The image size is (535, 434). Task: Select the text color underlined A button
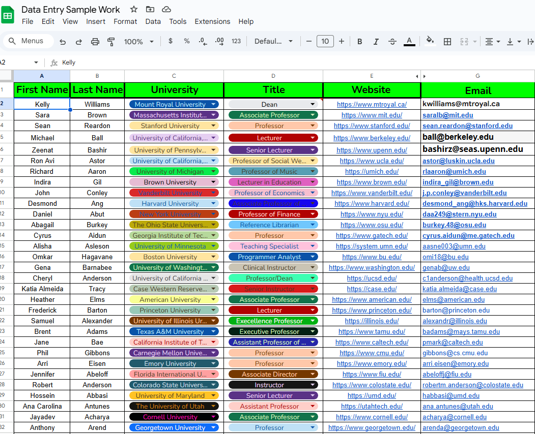pos(409,42)
